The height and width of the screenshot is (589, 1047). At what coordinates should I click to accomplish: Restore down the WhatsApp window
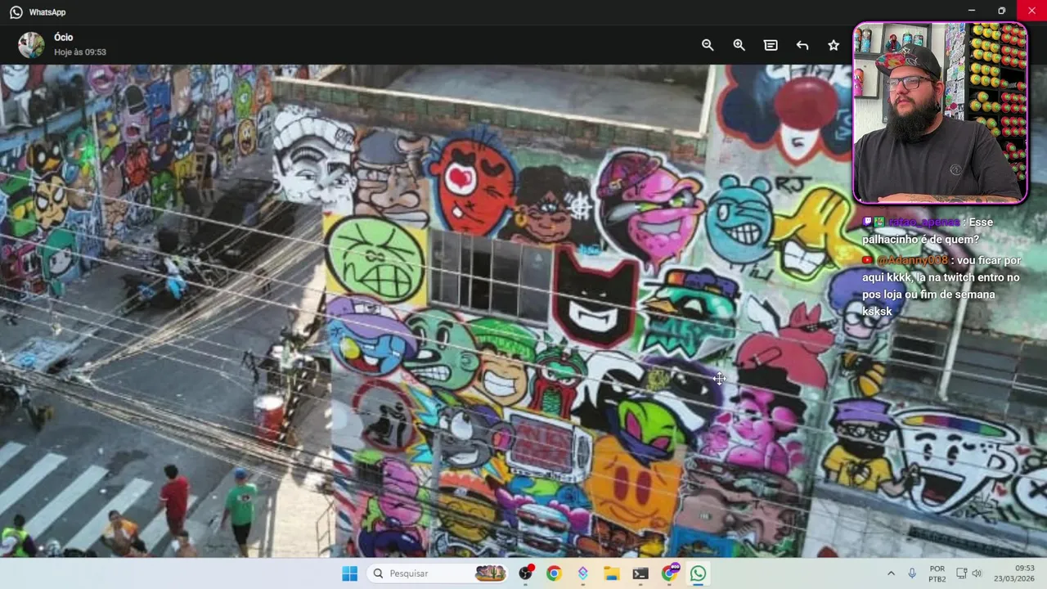pyautogui.click(x=1001, y=11)
